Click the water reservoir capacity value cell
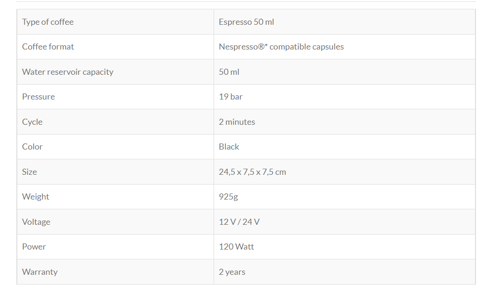Viewport: 498px width, 293px height. tap(229, 72)
